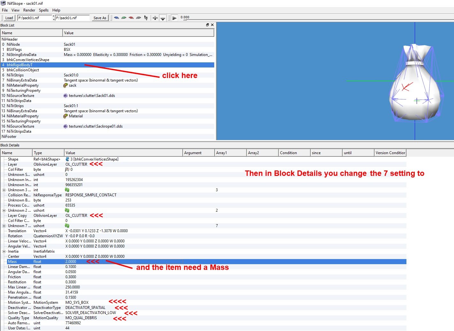Click the Block List Value column header
Image resolution: width=454 pixels, height=331 pixels.
(138, 33)
